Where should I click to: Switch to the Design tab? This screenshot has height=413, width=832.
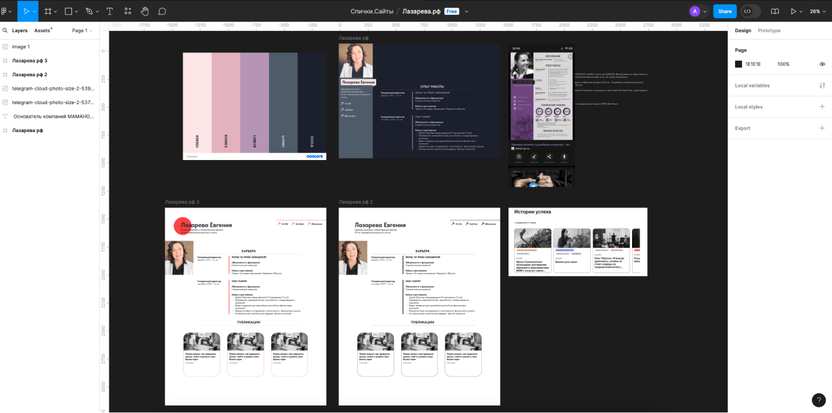coord(743,30)
